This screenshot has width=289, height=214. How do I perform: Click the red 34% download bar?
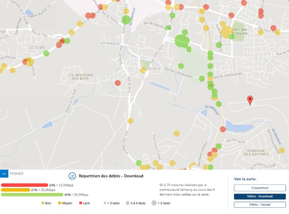(x=25, y=185)
